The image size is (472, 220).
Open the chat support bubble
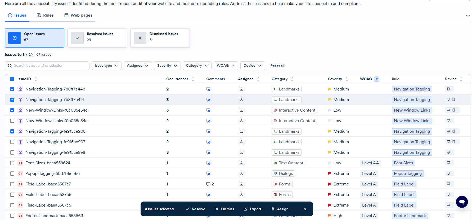pos(462,202)
